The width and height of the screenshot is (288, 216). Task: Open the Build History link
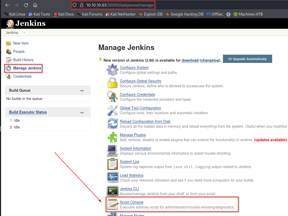23,60
